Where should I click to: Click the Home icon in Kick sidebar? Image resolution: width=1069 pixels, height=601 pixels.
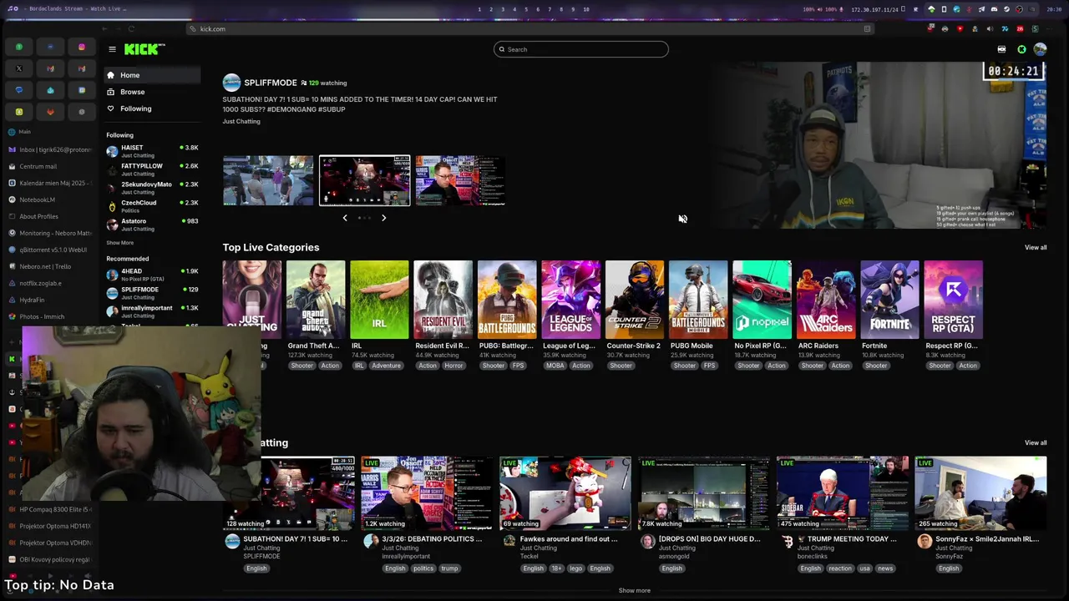[x=110, y=75]
